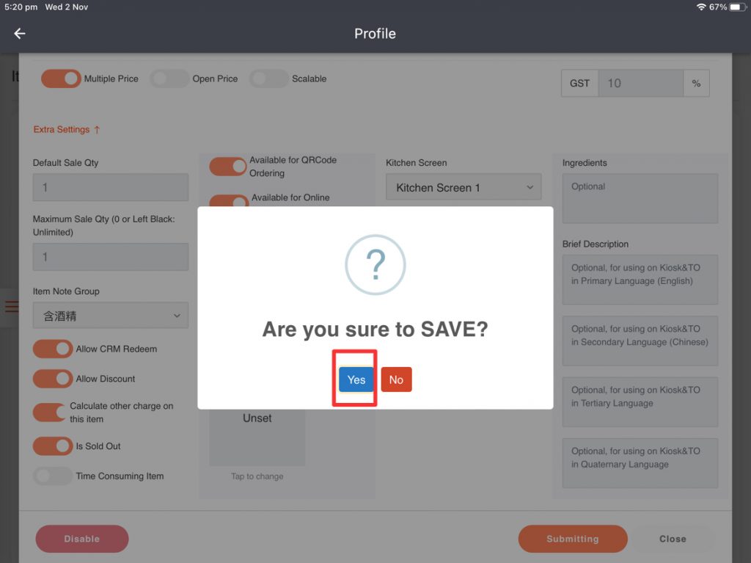Tap the question mark dialog icon
The image size is (751, 563).
pyautogui.click(x=375, y=265)
